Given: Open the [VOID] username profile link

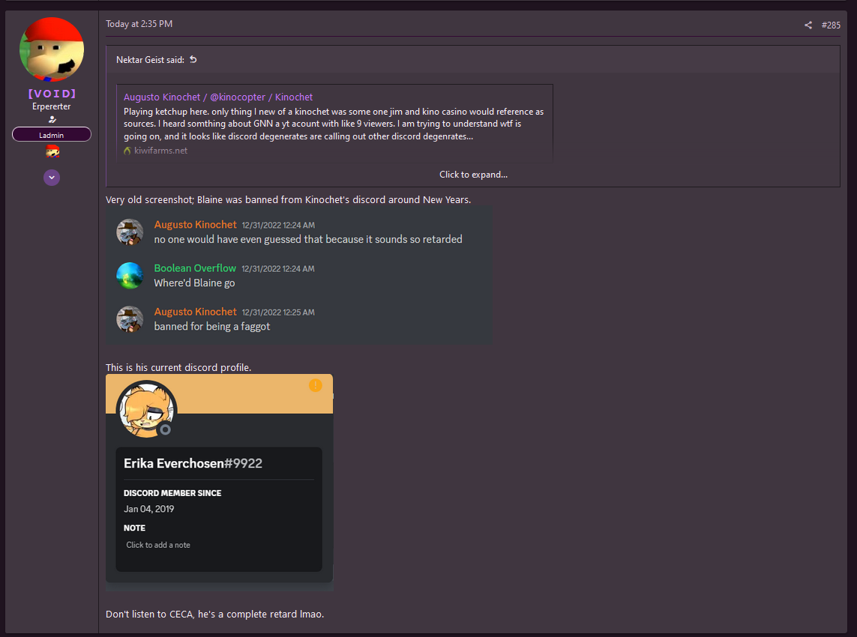Looking at the screenshot, I should (x=52, y=94).
